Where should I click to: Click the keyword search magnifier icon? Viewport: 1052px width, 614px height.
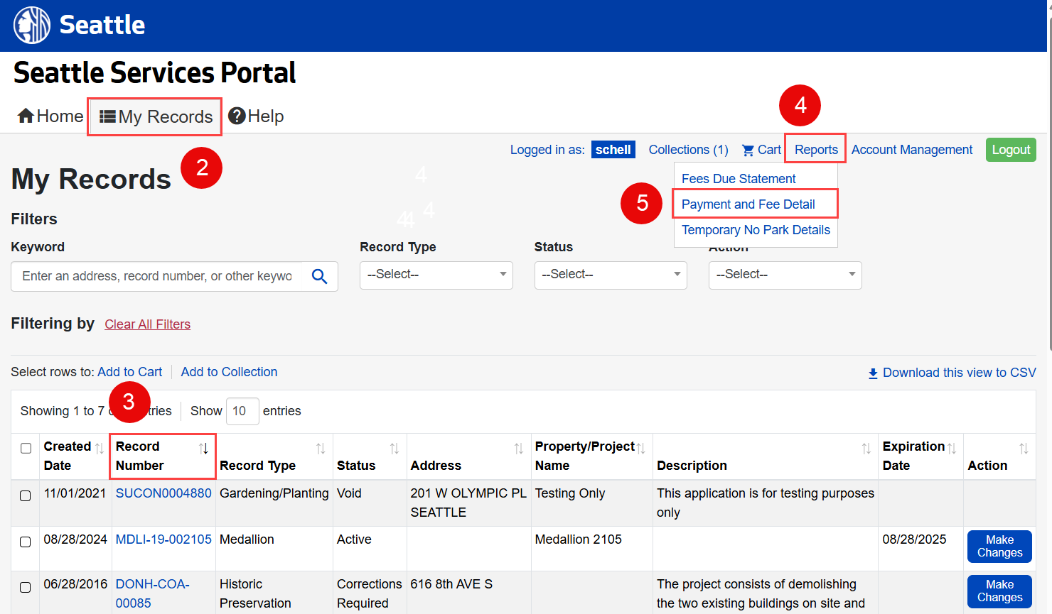pos(319,276)
